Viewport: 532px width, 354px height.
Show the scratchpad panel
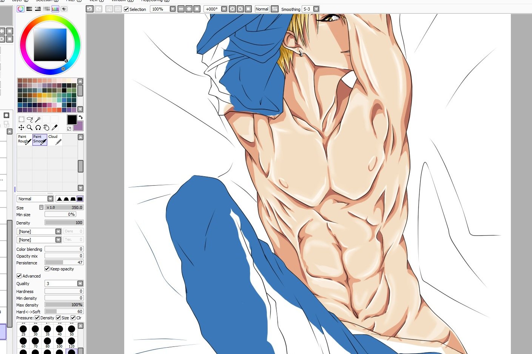(64, 9)
